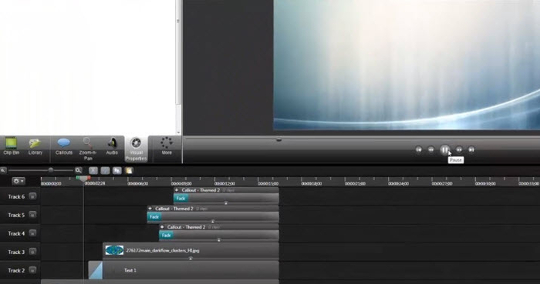
Task: Toggle the lock on Track 2
Action: [x=32, y=270]
